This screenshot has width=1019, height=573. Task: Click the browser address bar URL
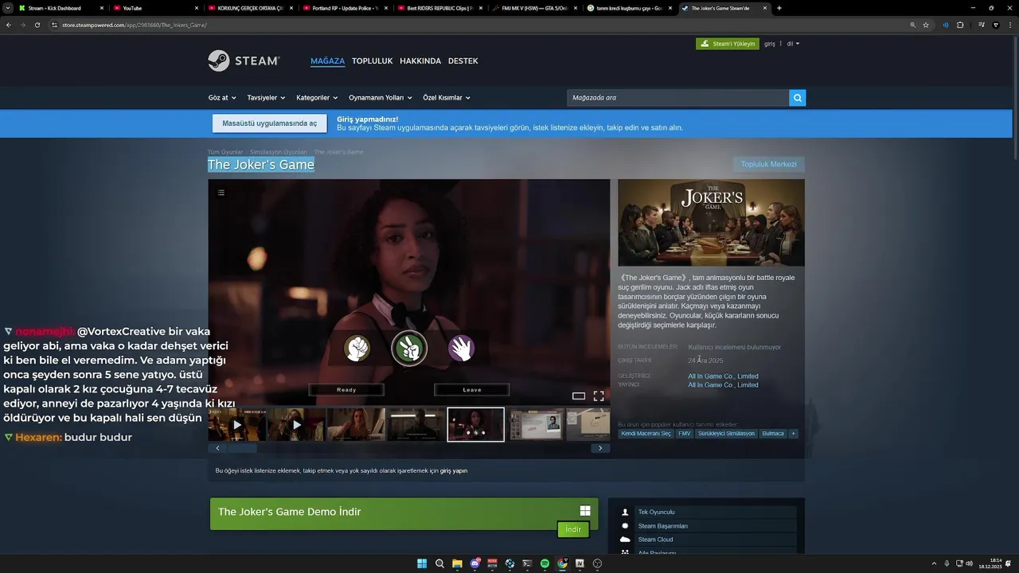pyautogui.click(x=135, y=25)
